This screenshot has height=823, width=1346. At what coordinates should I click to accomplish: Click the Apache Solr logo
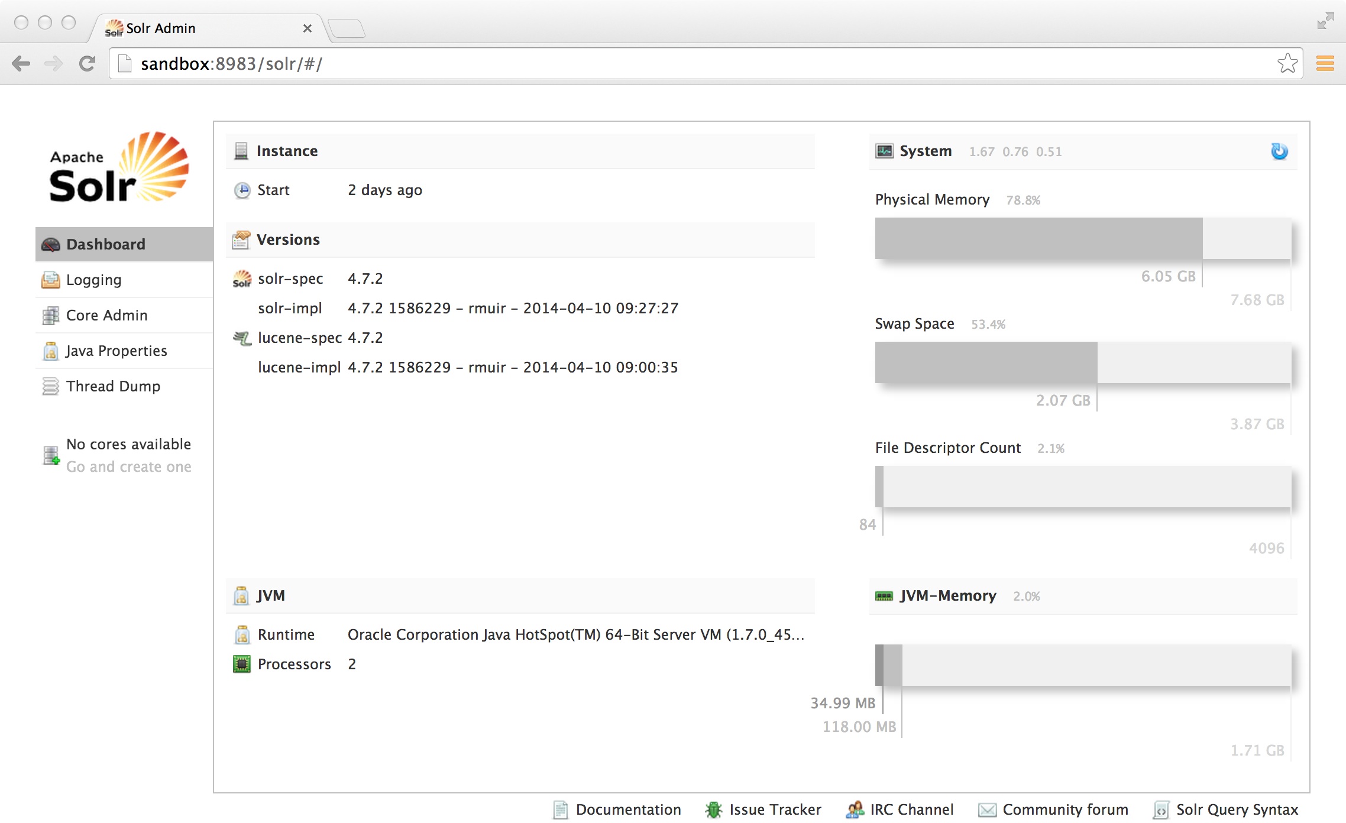click(119, 169)
